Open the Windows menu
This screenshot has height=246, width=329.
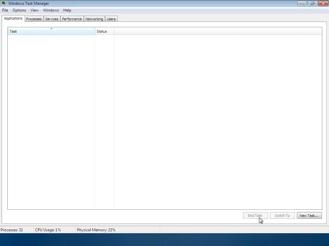[51, 10]
